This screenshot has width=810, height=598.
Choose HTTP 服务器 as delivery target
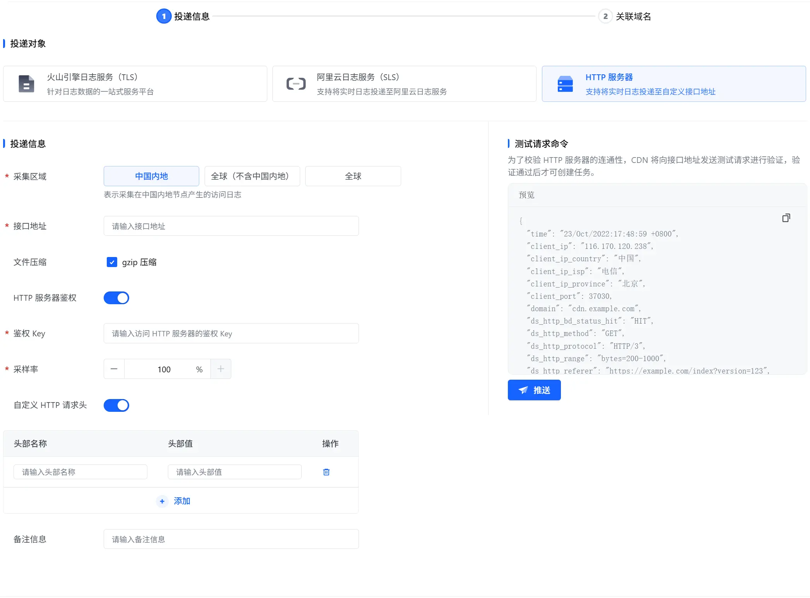click(x=674, y=84)
